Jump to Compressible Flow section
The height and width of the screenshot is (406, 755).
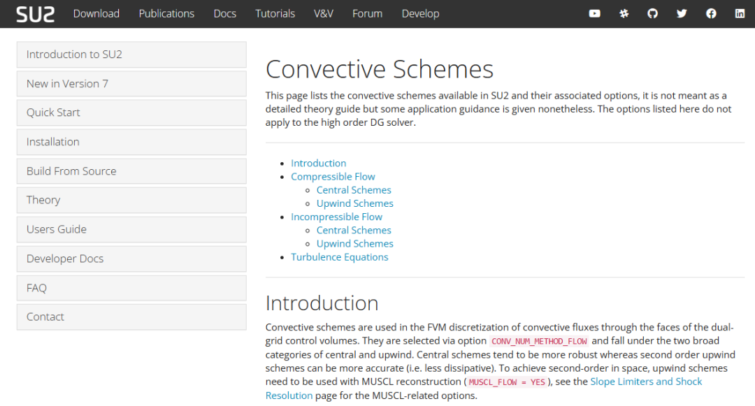point(333,177)
